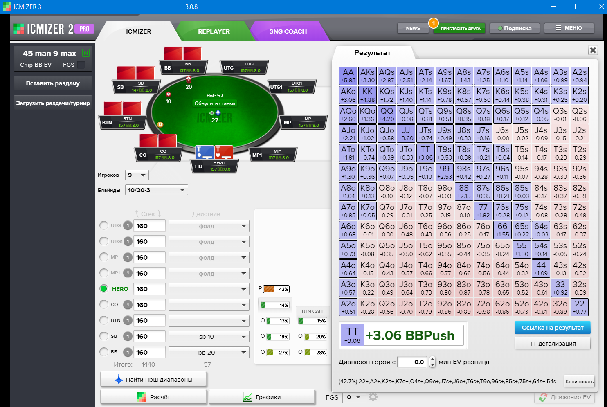Open CO action dropdown
Screen dimensions: 607x407
(209, 305)
